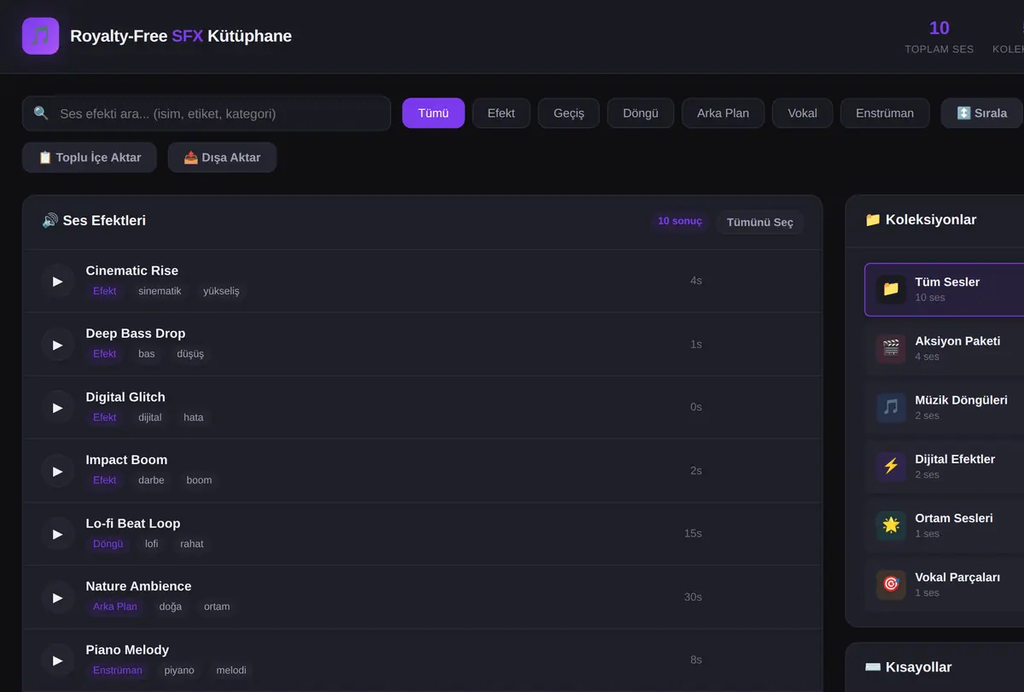1024x692 pixels.
Task: Click the search magnifier icon
Action: 41,113
